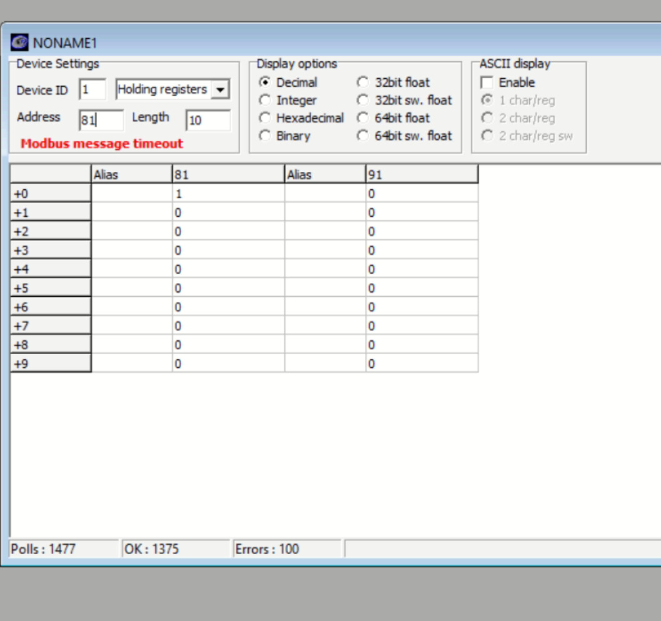Select the Integer display option

click(x=265, y=101)
